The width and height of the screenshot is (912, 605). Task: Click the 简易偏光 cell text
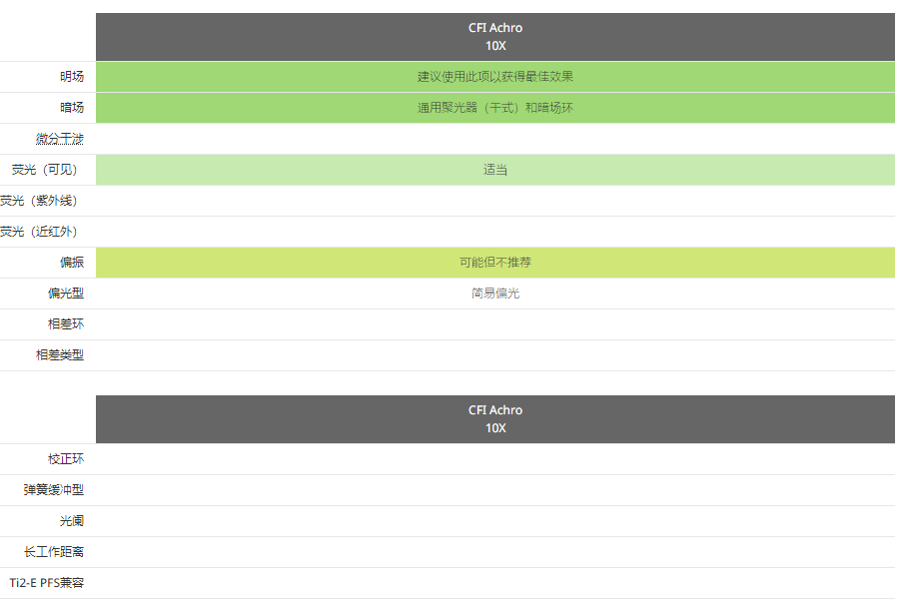[x=495, y=294]
